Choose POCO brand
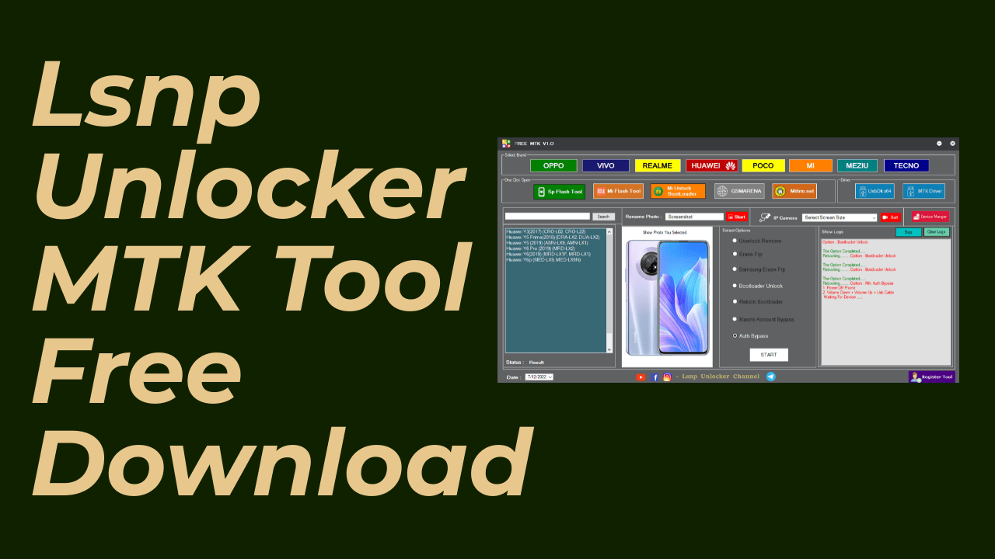995x559 pixels. point(763,165)
